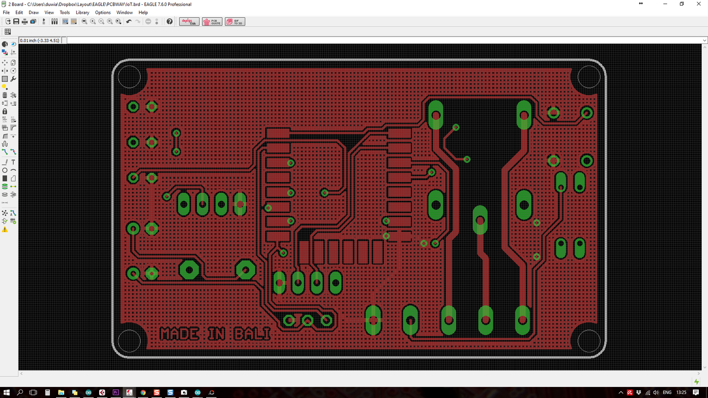Open Windows Start menu
Screen dimensions: 708x398
coord(7,392)
